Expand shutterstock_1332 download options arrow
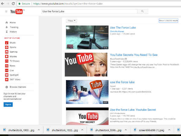 point(82,130)
